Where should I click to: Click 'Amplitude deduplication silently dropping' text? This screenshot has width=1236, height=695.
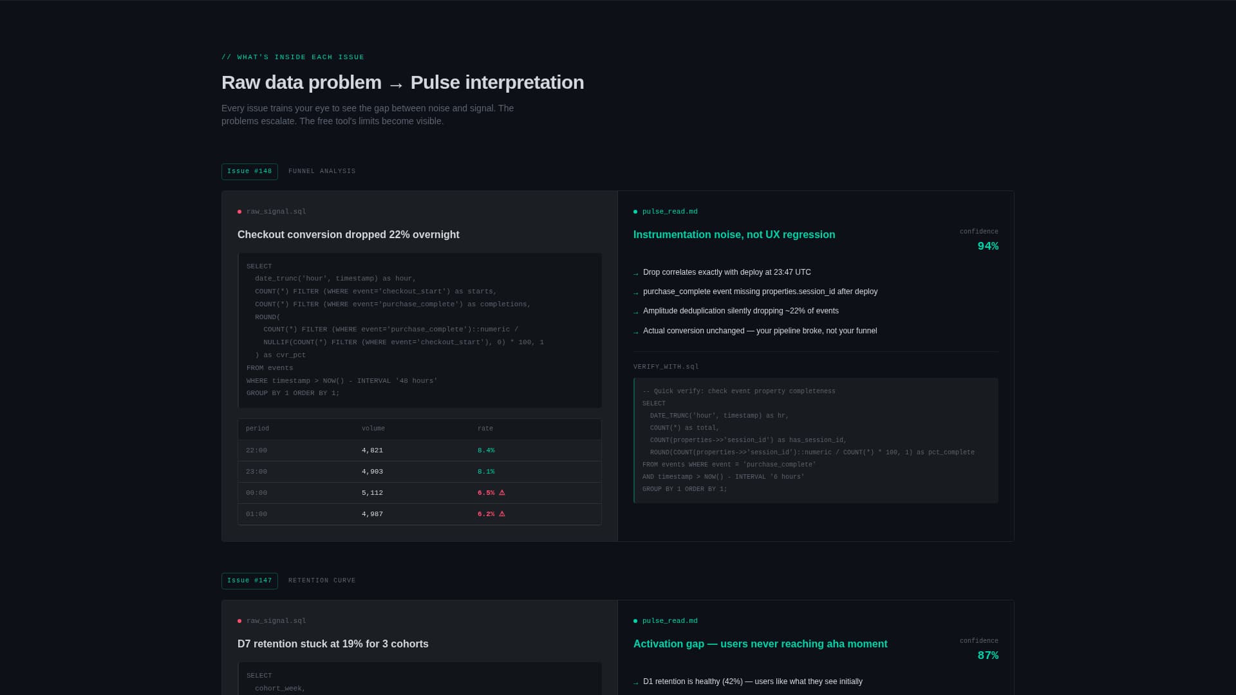click(x=741, y=311)
